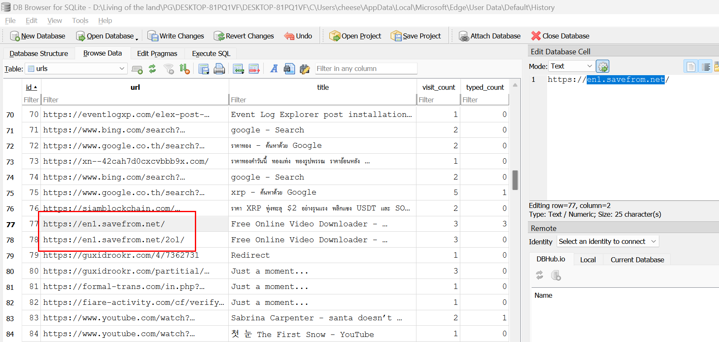Viewport: 719px width, 342px height.
Task: Open the Table dropdown showing urls
Action: [76, 68]
